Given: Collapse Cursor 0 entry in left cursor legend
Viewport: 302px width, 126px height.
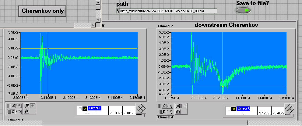Looking at the screenshot, I should pyautogui.click(x=80, y=109).
